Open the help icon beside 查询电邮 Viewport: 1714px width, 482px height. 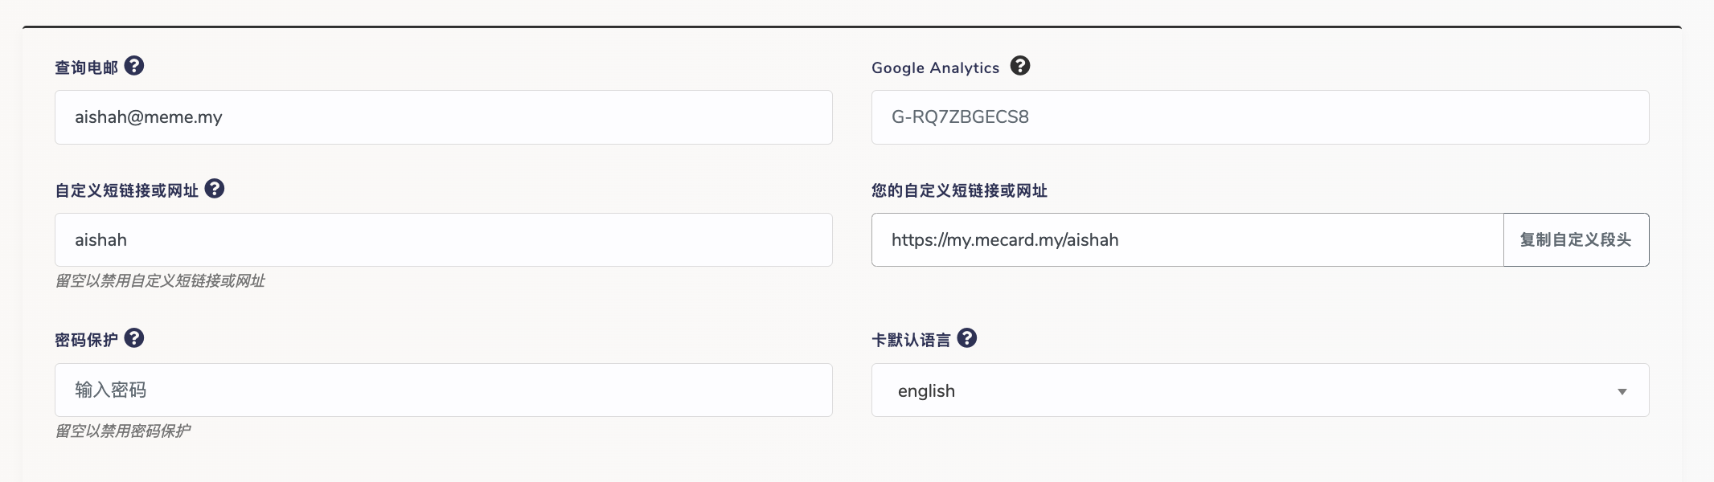pyautogui.click(x=134, y=66)
